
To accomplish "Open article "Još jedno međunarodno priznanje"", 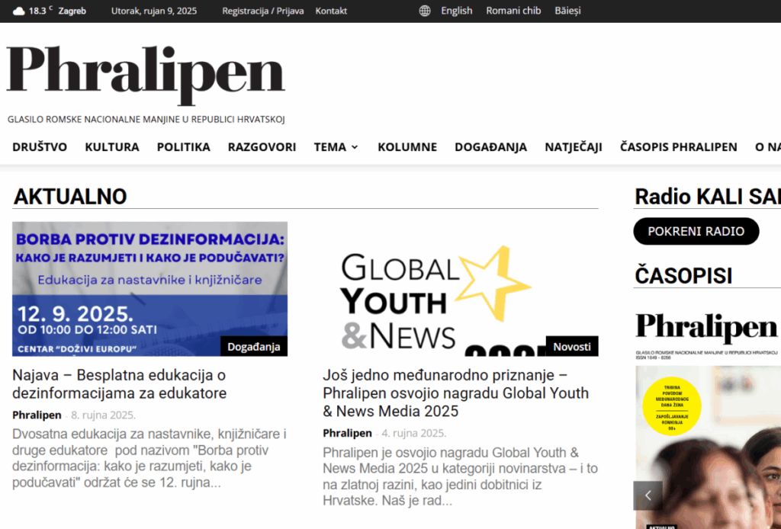I will [x=456, y=393].
